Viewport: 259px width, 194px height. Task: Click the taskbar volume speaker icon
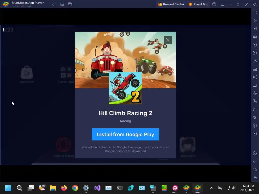[233, 188]
